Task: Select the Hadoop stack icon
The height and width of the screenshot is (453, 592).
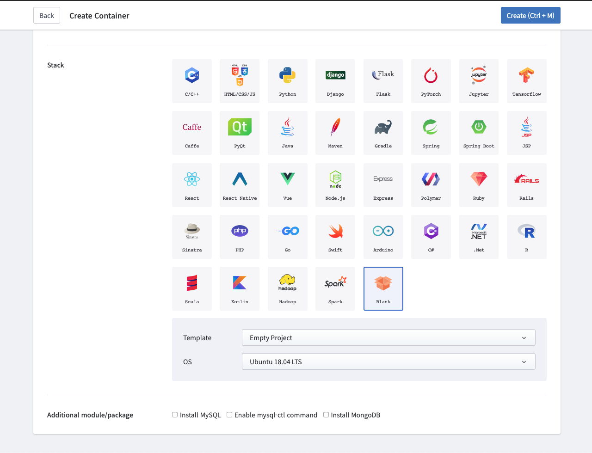Action: 287,288
